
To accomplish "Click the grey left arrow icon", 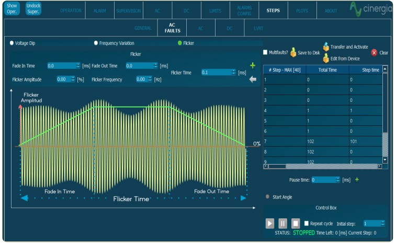I will coord(253,79).
